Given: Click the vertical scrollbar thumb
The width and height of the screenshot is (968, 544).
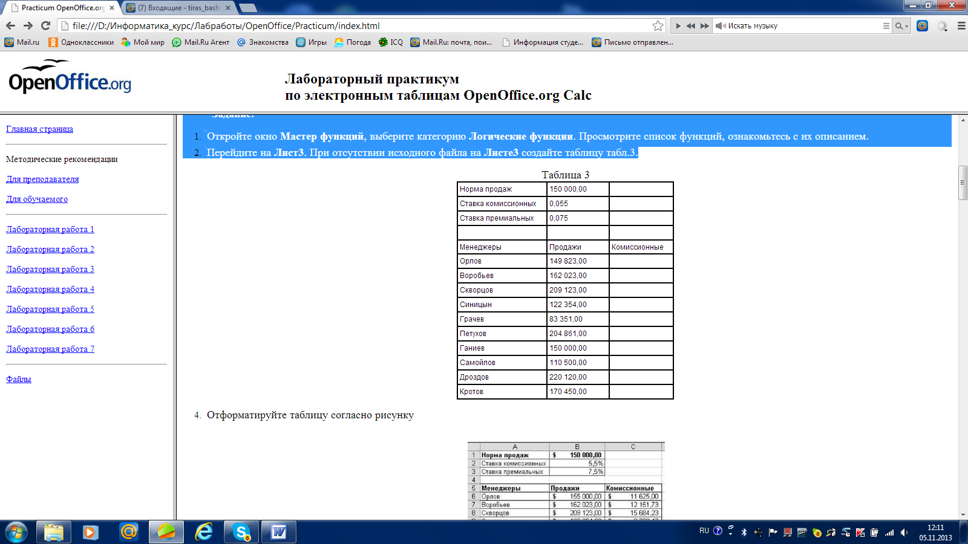Looking at the screenshot, I should point(963,182).
